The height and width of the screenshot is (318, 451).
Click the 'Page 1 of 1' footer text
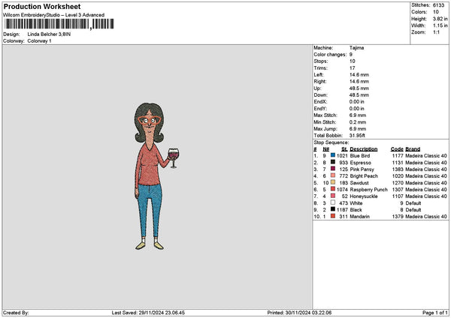[435, 313]
